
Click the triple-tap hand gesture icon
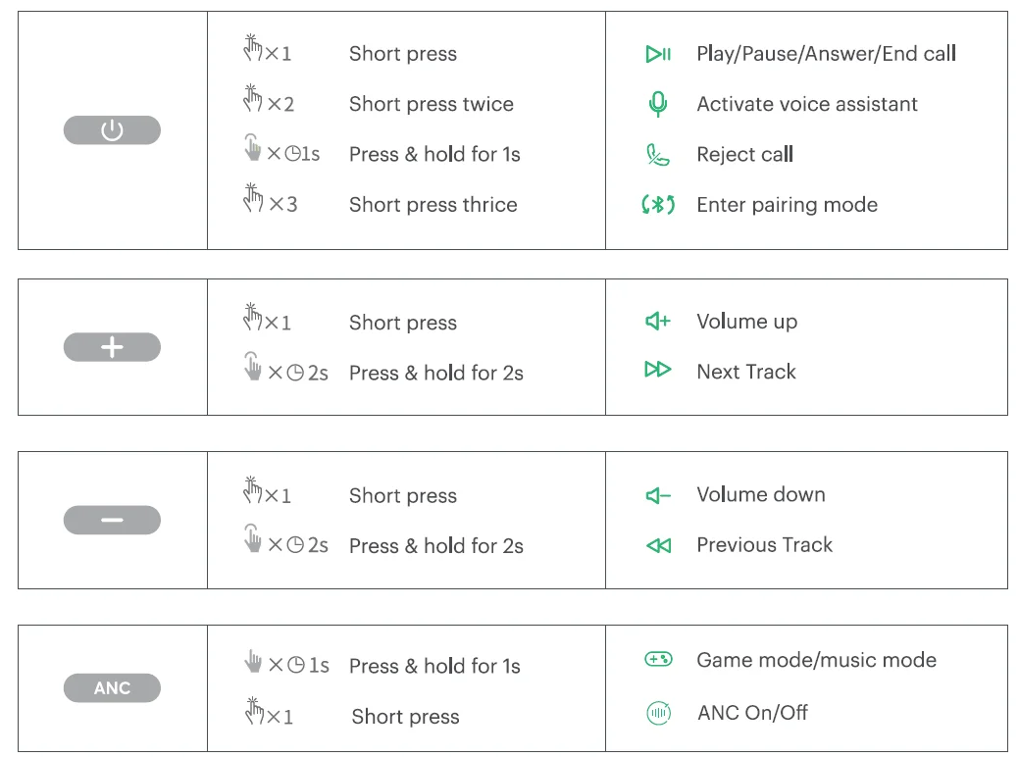click(254, 199)
